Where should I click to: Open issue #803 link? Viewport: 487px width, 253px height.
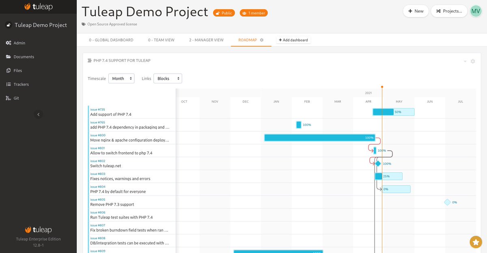click(x=98, y=174)
